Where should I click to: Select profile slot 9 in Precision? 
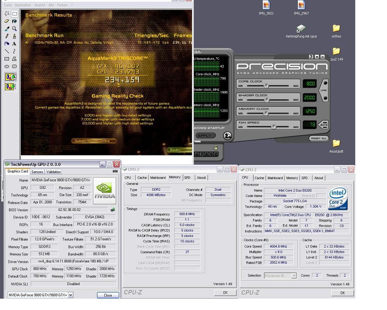pyautogui.click(x=211, y=154)
